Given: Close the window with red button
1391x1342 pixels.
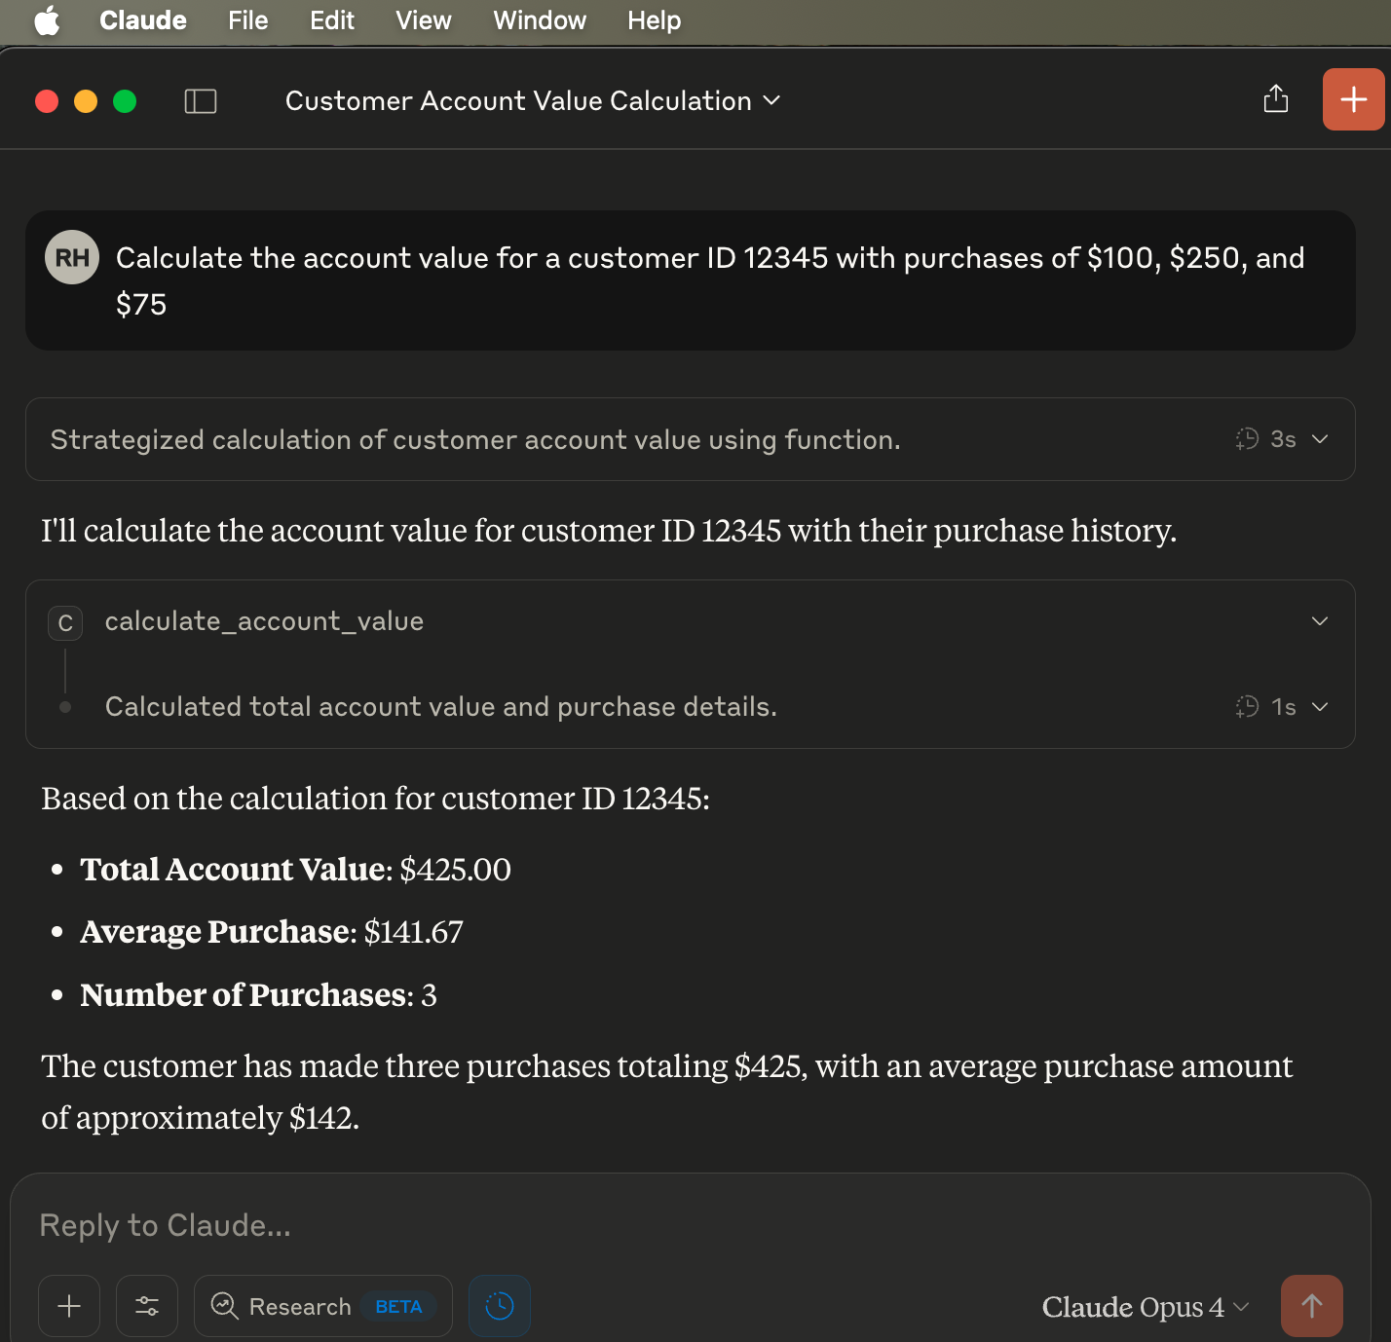Looking at the screenshot, I should click(47, 101).
